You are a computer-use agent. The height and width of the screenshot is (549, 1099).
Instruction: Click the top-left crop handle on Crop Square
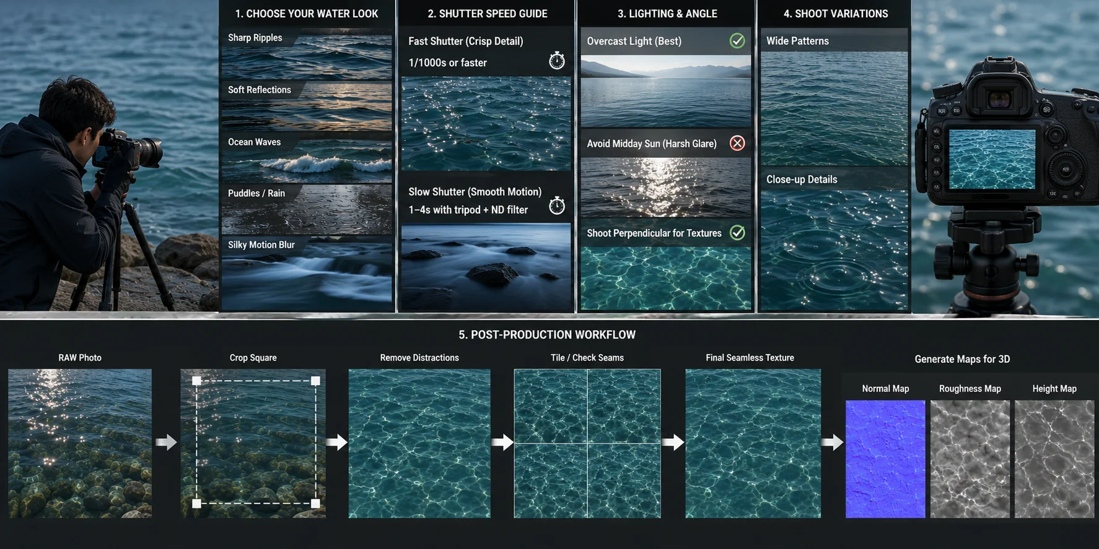[x=196, y=381]
